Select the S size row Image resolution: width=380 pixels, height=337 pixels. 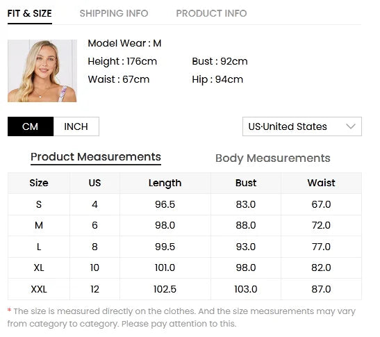(185, 204)
